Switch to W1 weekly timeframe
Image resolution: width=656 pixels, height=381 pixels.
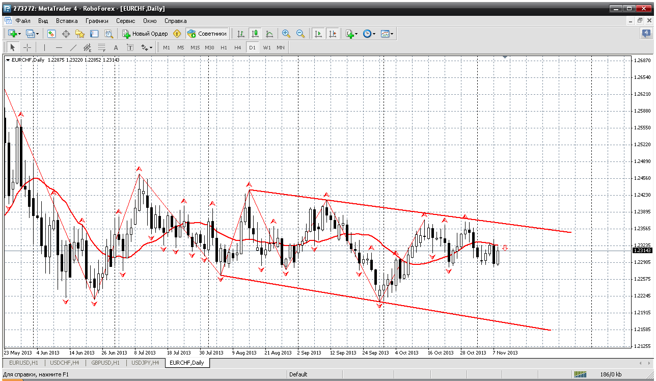(266, 47)
